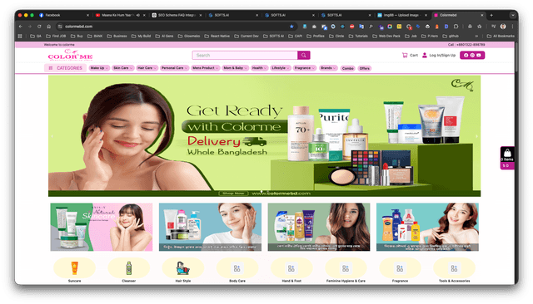This screenshot has width=533, height=304.
Task: Open the floating shopping bag widget
Action: (x=507, y=158)
